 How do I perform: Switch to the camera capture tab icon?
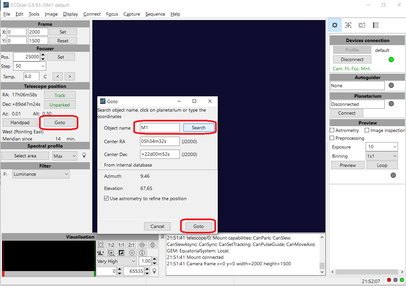(x=362, y=25)
